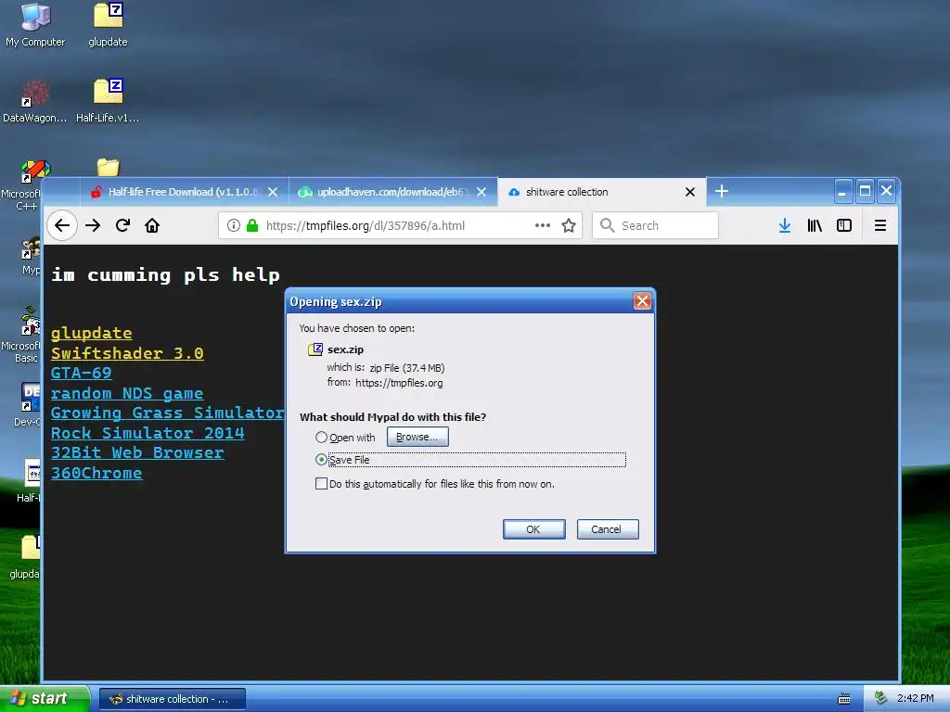Open a new tab with plus button
950x712 pixels.
click(x=722, y=191)
